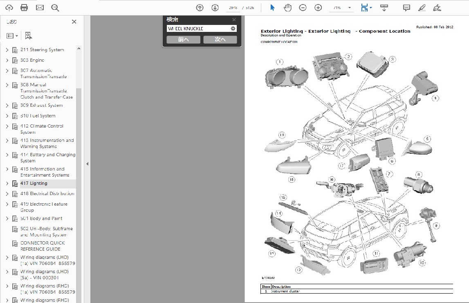This screenshot has width=469, height=303.
Task: Zoom out with the minus icon
Action: 303,8
